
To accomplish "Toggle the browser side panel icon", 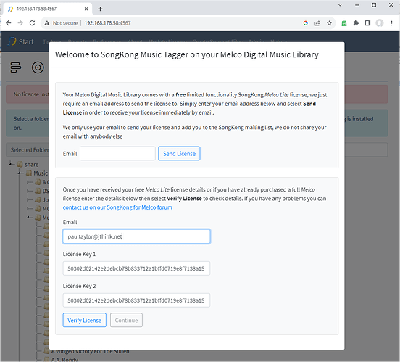I will click(x=367, y=23).
